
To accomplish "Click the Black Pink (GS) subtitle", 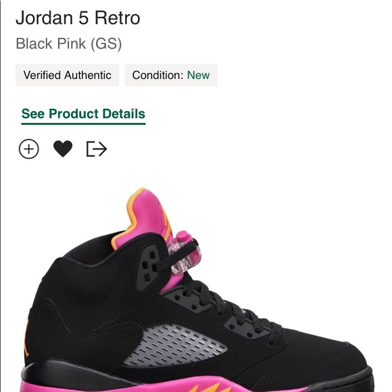I will point(69,44).
